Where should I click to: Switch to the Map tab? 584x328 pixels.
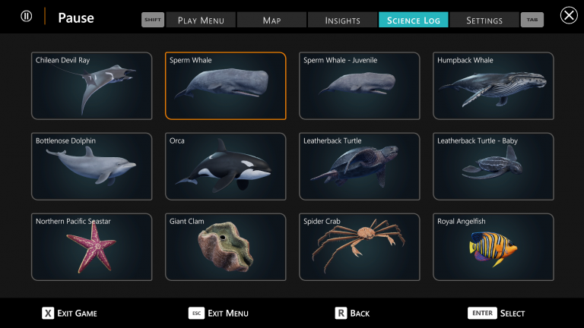click(x=271, y=20)
